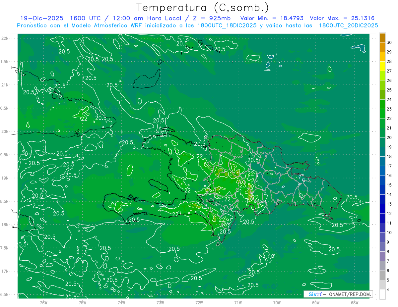Click the 76W longitude axis label
The image size is (398, 307).
coord(43,302)
